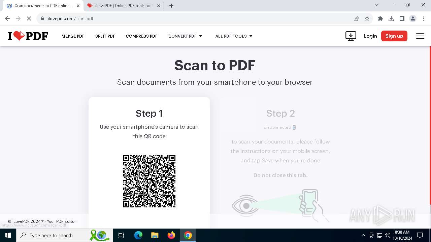Open Chrome three-dot menu
This screenshot has height=242, width=431.
coord(424,18)
